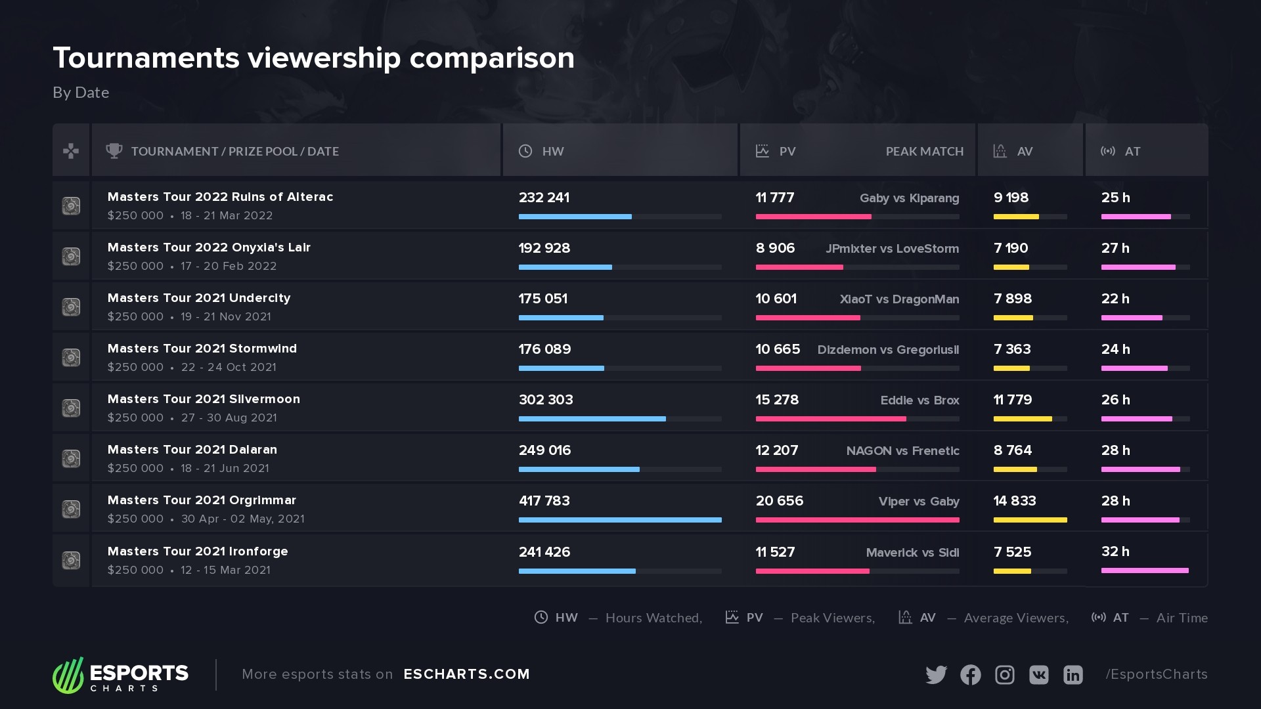This screenshot has height=709, width=1261.
Task: Open the VK social icon
Action: point(1038,675)
